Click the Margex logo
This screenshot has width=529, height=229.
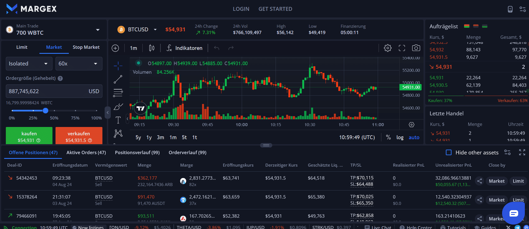[x=31, y=9]
